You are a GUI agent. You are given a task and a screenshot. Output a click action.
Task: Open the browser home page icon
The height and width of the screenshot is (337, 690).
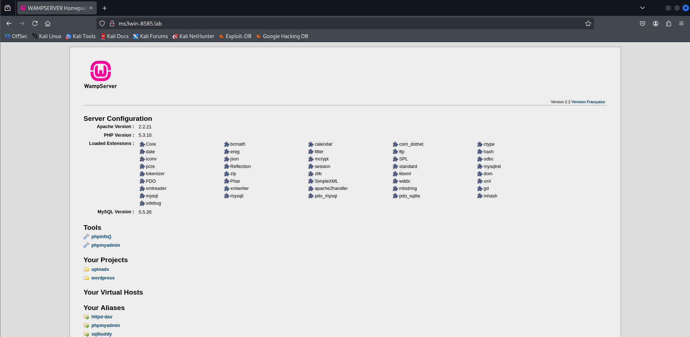click(x=47, y=23)
